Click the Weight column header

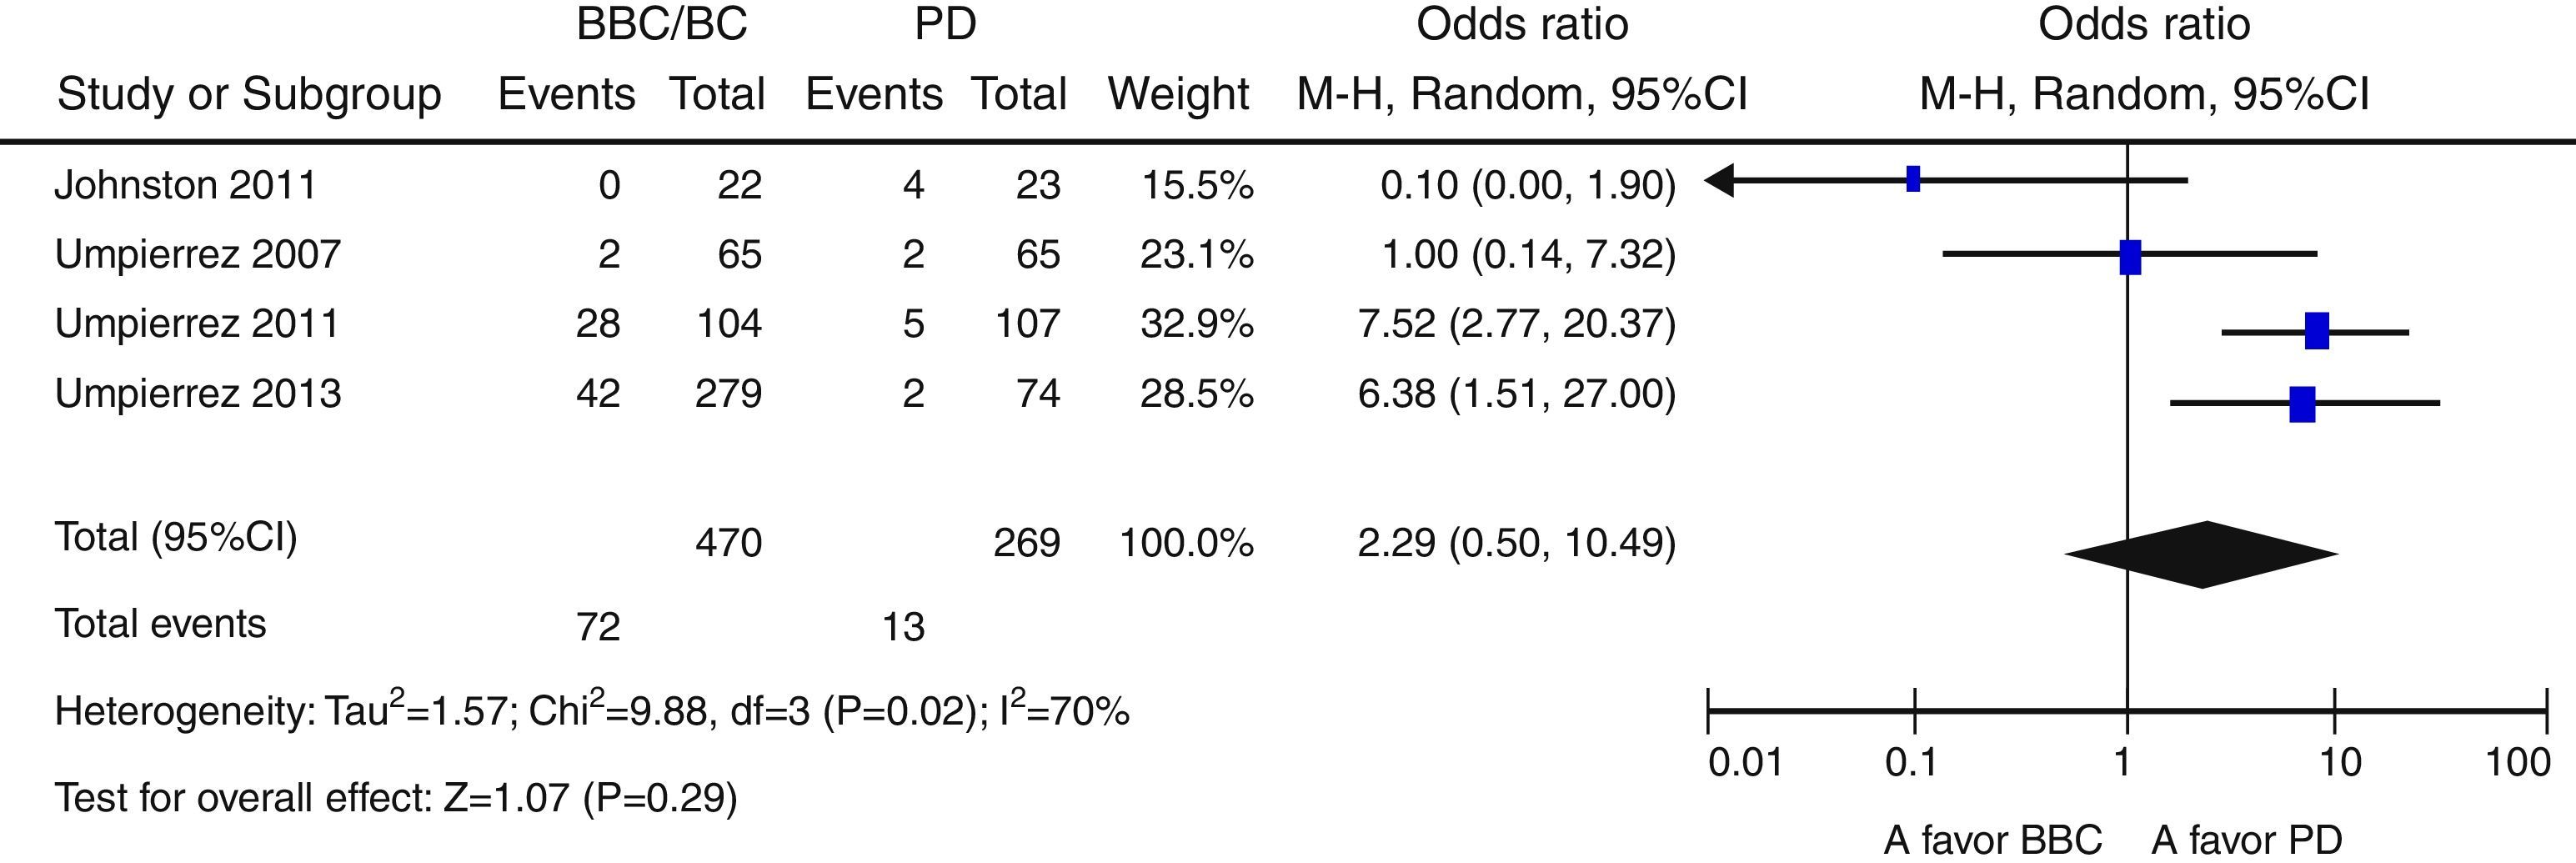pyautogui.click(x=1178, y=94)
